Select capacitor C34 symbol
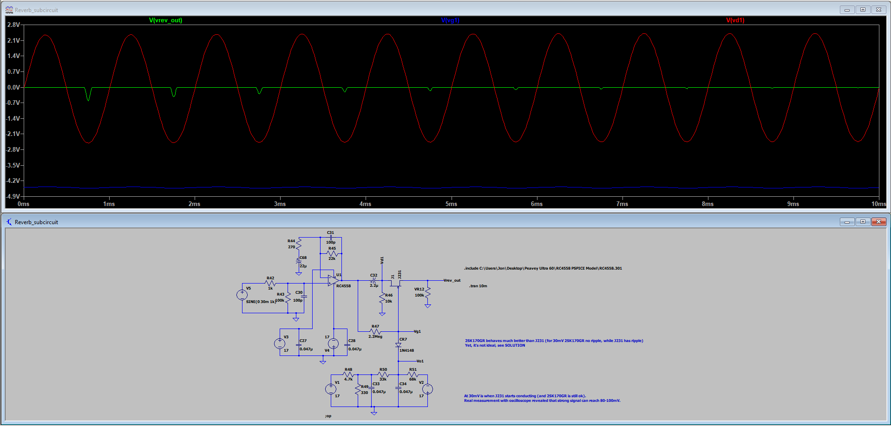Screen dimensions: 891x426 (x=398, y=387)
